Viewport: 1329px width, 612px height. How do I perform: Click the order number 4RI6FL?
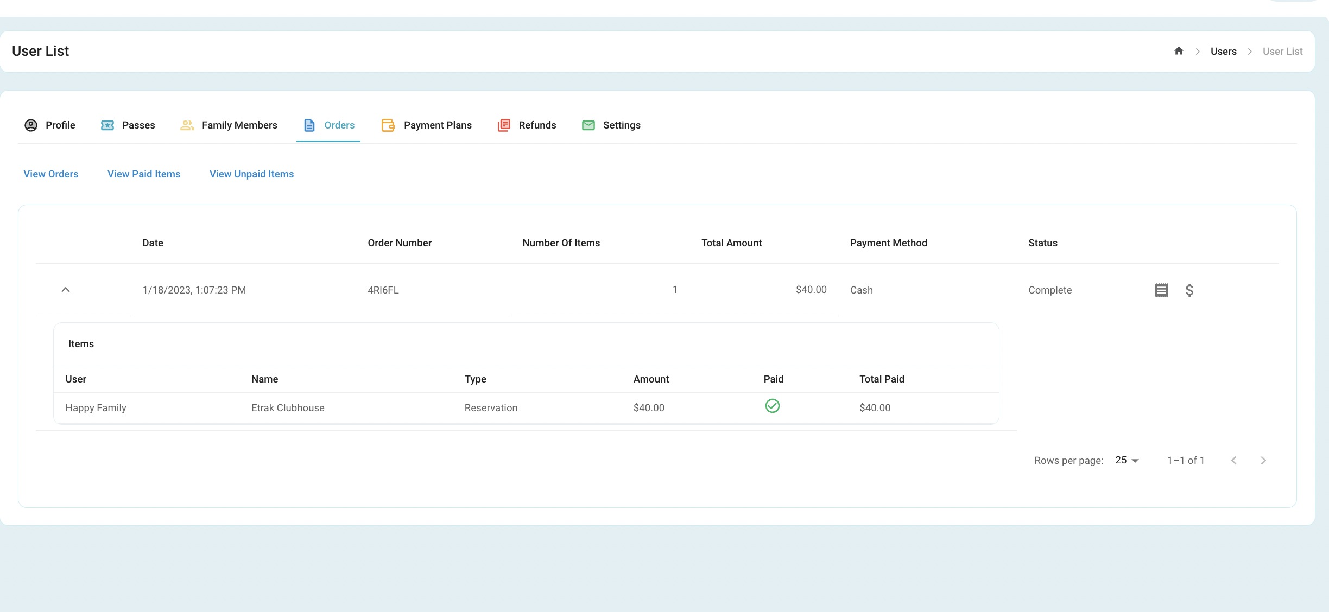click(x=383, y=290)
